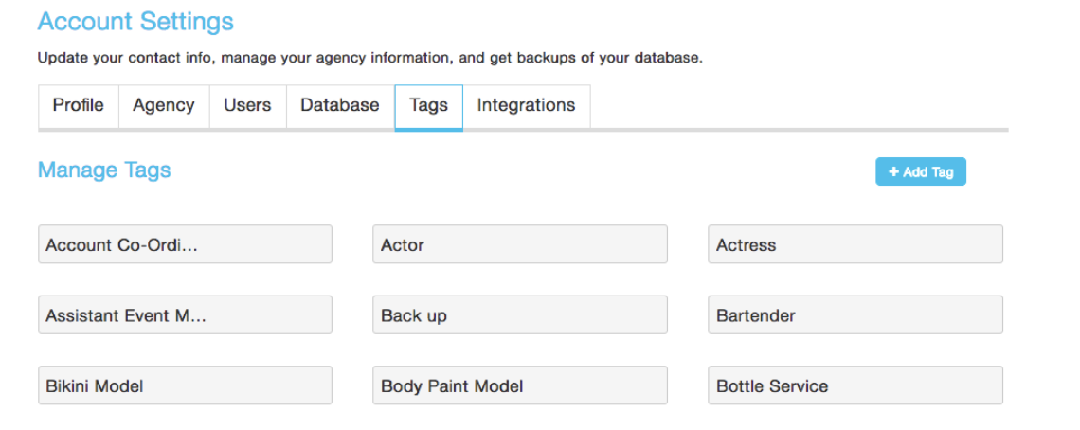Click the account settings description text
Image resolution: width=1080 pixels, height=430 pixels.
(x=369, y=58)
